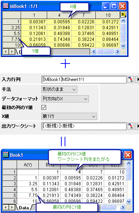Click cell 0.02226 in Book1
Image resolution: width=139 pixels, height=213 pixels.
point(93,178)
